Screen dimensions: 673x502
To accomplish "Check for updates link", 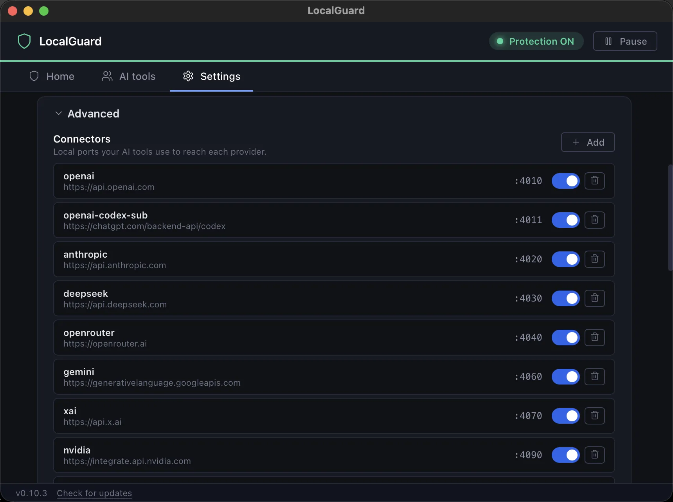I will coord(94,493).
